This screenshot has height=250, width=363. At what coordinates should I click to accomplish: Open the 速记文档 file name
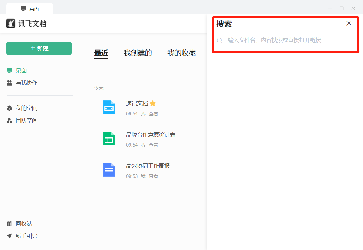137,103
